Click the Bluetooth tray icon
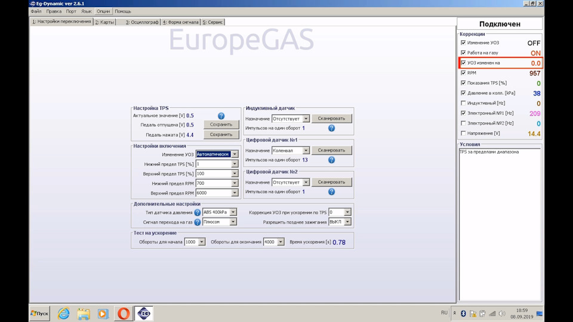 463,313
